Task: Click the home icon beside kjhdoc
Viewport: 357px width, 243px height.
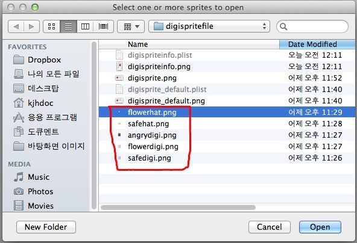Action: pos(19,103)
